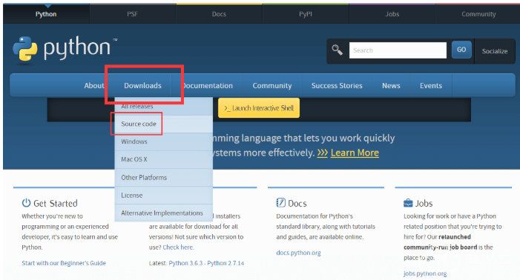Open the Beginner's Guide link

pos(64,263)
